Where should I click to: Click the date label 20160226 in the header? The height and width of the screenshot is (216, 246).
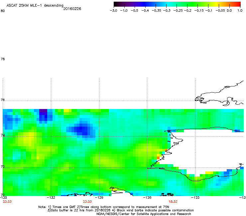pos(72,9)
